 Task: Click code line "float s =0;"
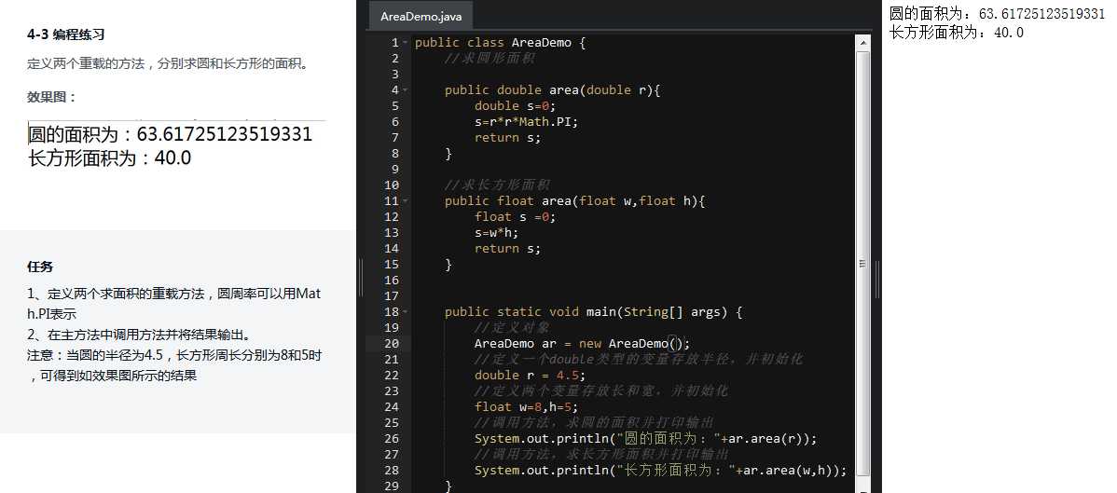click(x=515, y=216)
